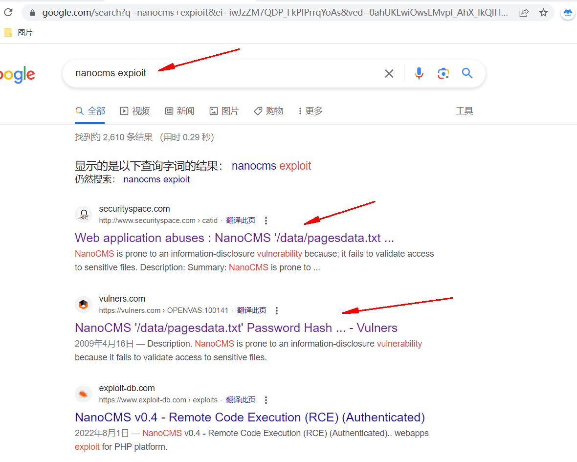
Task: Open Web application abuses NanoCMS result
Action: 234,238
